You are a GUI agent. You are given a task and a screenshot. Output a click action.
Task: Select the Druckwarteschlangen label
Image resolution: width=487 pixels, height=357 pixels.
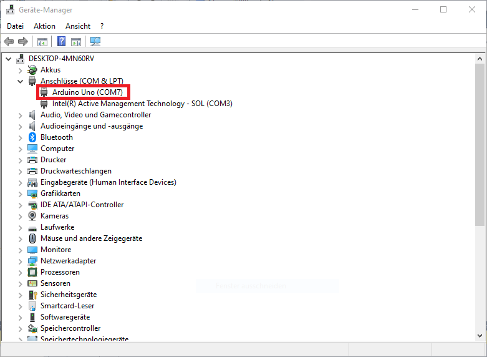pyautogui.click(x=76, y=171)
